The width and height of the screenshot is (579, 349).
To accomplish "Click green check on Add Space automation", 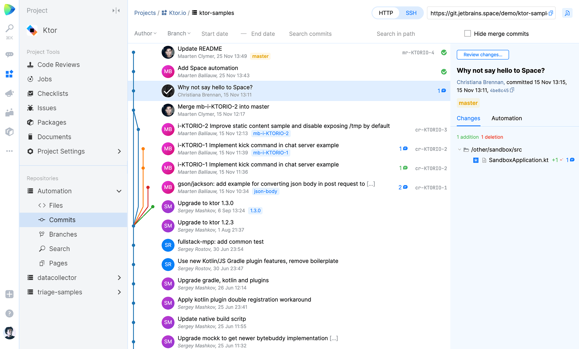I will click(444, 72).
